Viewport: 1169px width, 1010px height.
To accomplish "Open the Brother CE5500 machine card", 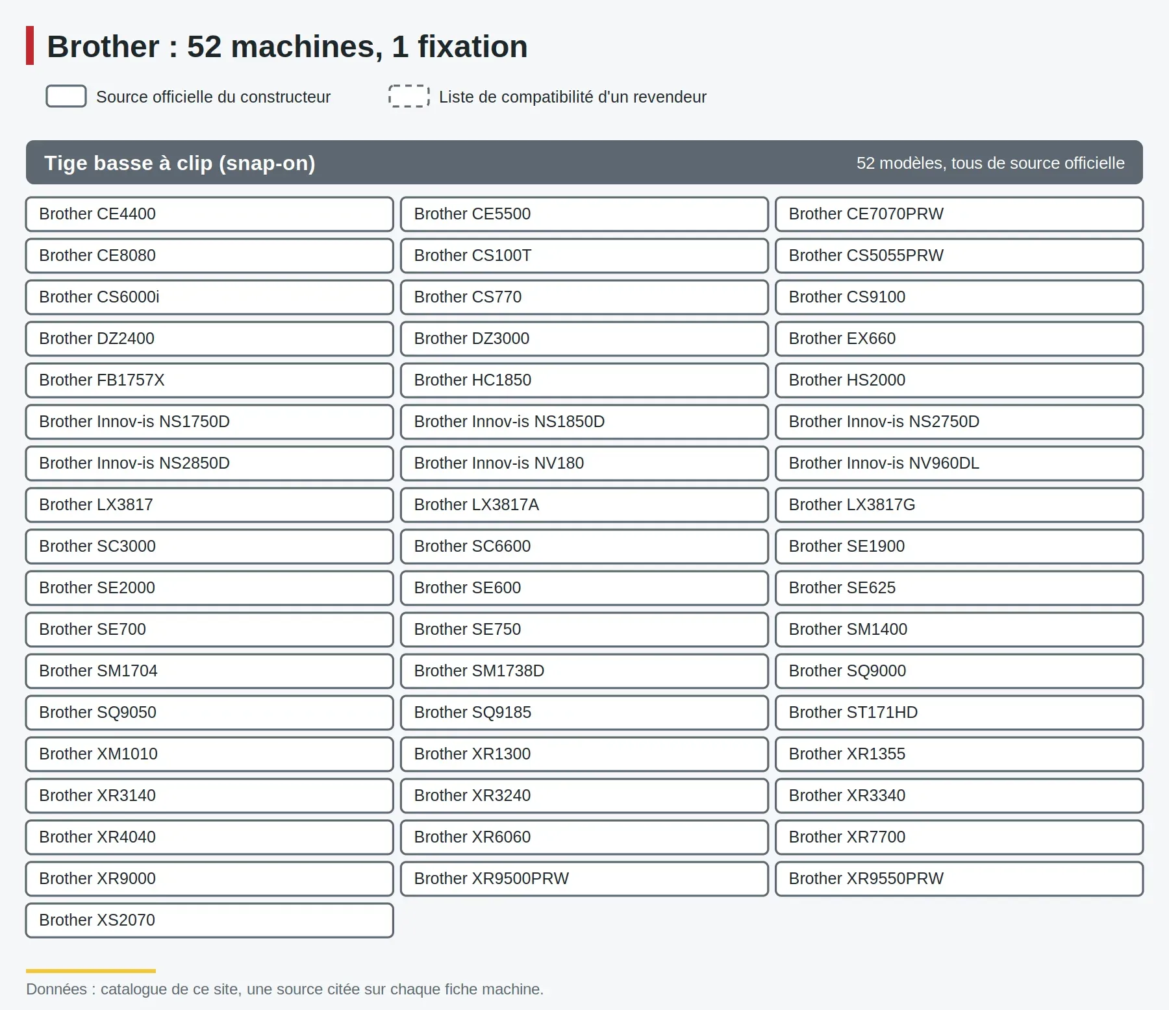I will point(584,214).
